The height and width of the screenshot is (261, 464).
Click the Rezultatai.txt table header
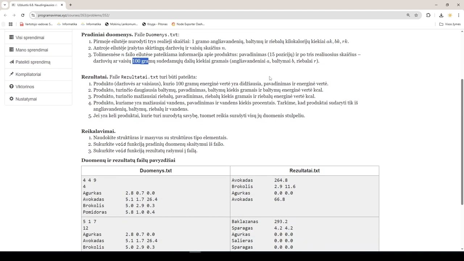[x=304, y=171]
